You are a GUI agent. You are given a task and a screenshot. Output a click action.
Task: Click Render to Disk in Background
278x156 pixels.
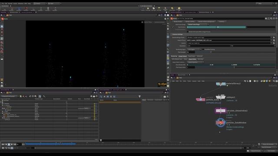[x=206, y=22]
